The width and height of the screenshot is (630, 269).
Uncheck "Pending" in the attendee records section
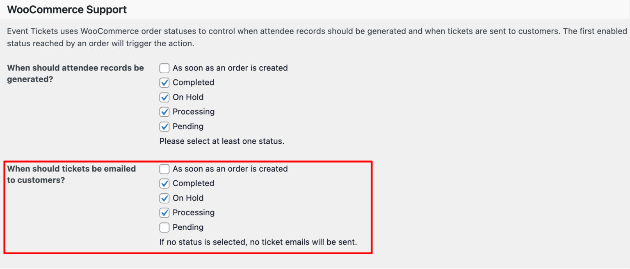[x=164, y=127]
